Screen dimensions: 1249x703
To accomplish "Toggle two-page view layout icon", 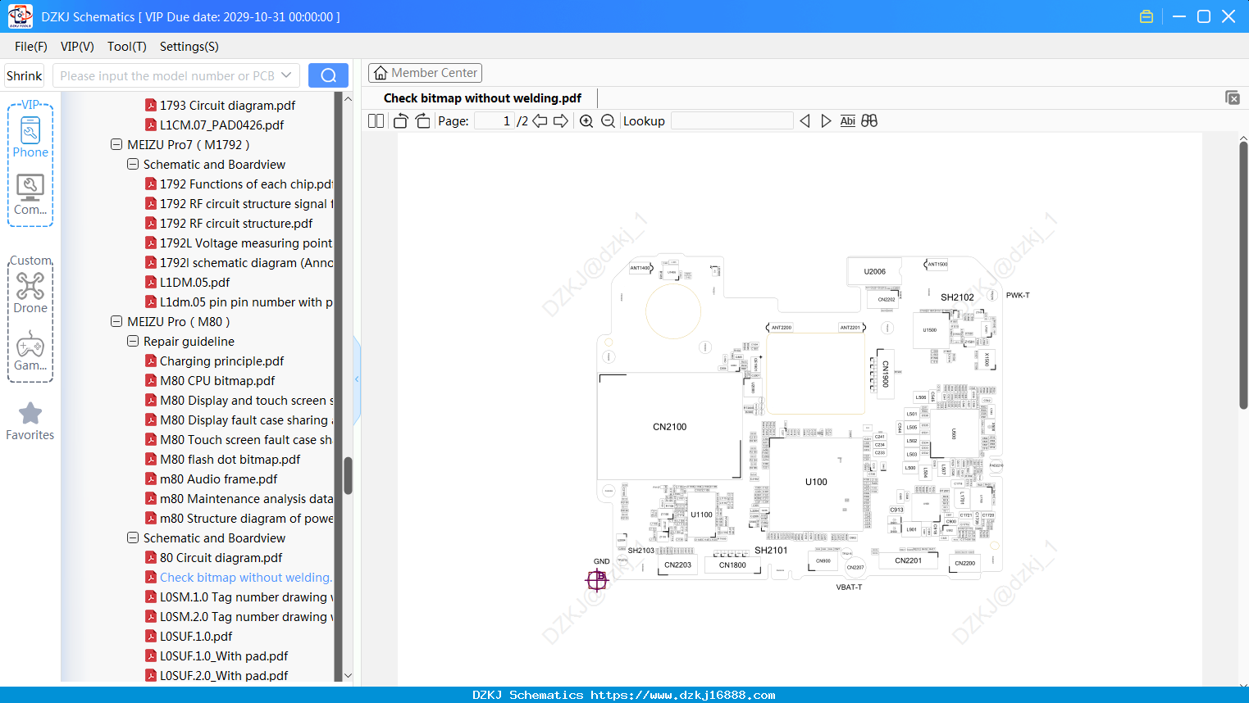I will [376, 121].
